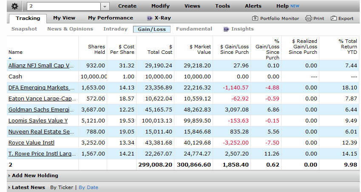This screenshot has height=192, width=361.
Task: Click the 18.10 YTD return value
Action: click(350, 88)
